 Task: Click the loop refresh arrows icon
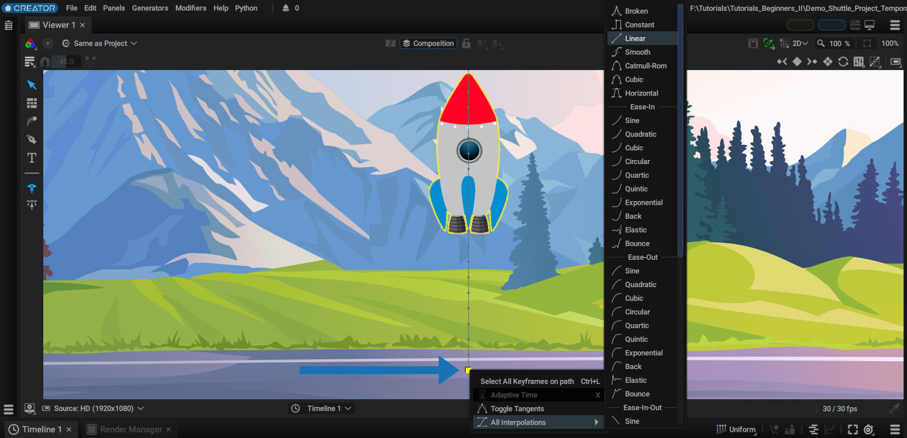tap(843, 62)
